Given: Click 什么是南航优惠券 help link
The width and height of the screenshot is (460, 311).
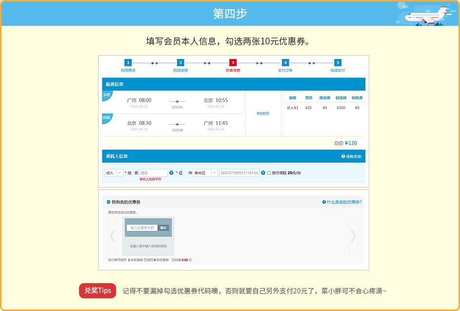Looking at the screenshot, I should click(x=342, y=202).
